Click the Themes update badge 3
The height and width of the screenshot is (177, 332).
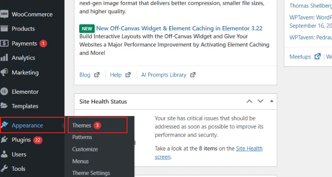coord(97,125)
